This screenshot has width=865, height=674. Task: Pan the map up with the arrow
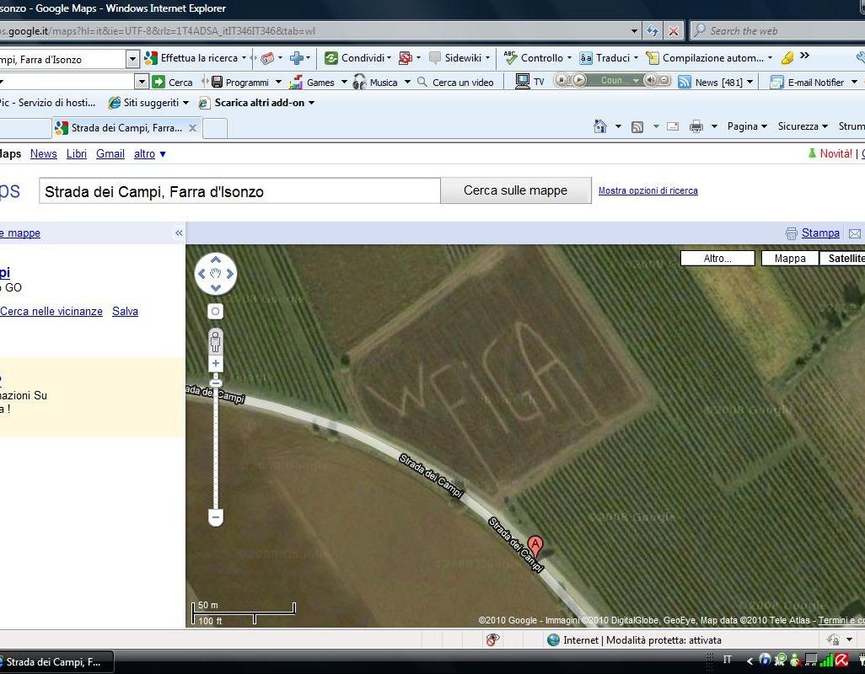pyautogui.click(x=216, y=259)
